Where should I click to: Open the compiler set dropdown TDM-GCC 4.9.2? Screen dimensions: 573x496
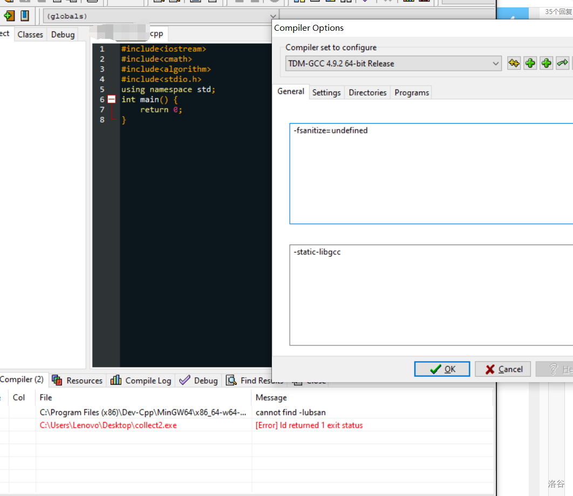393,64
